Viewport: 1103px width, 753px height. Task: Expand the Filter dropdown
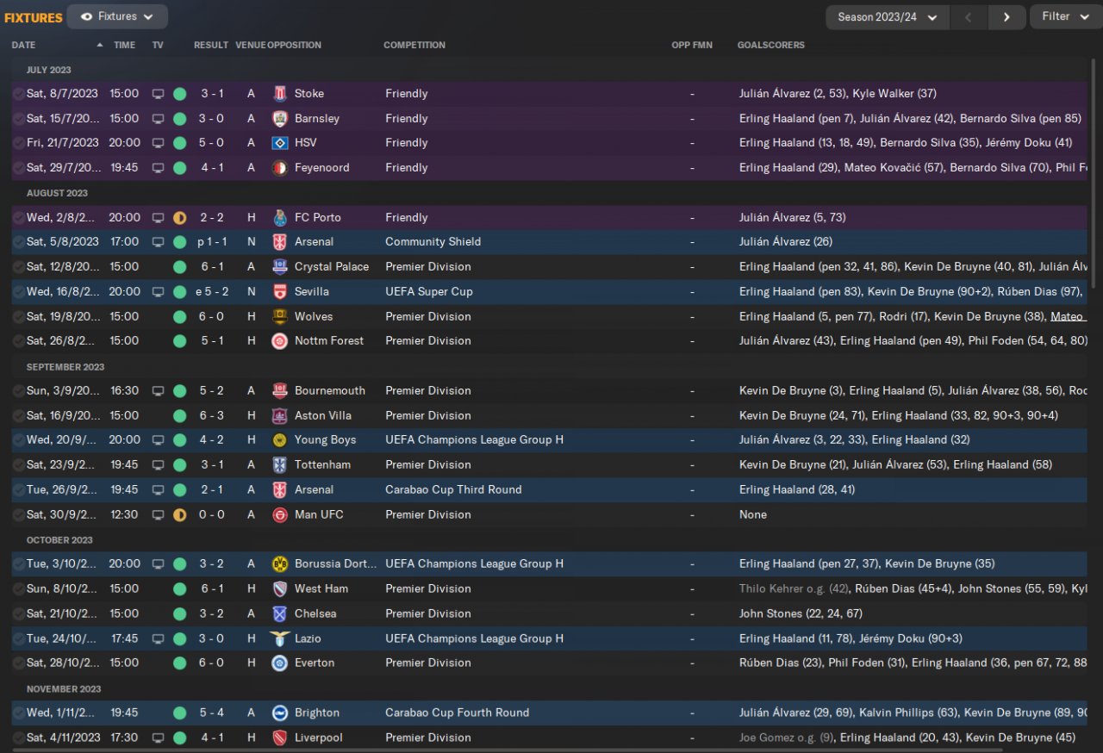(1064, 17)
